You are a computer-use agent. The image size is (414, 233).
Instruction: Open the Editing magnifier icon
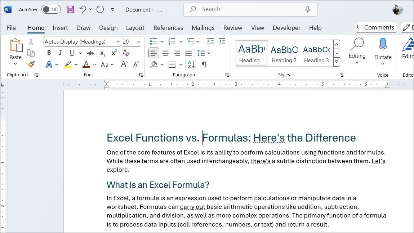(x=357, y=44)
